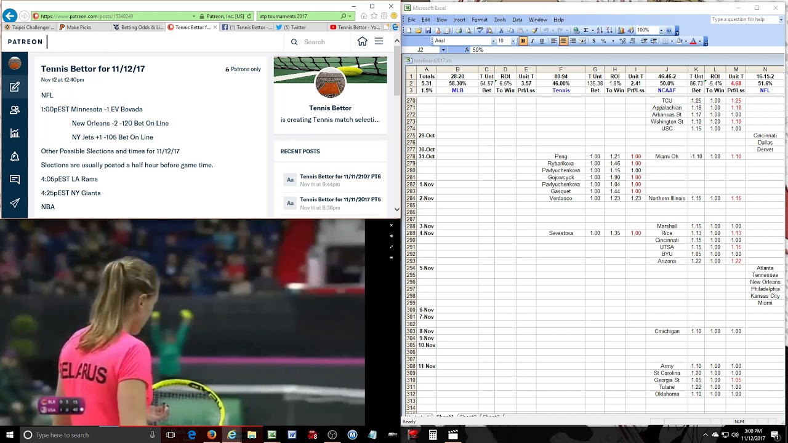Toggle Underline formatting in Excel toolbar
The height and width of the screenshot is (443, 788).
click(x=542, y=41)
